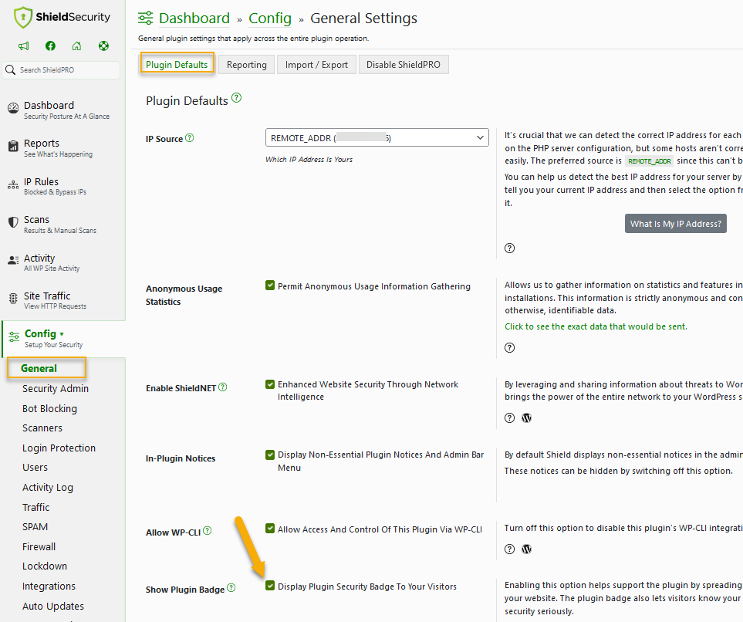The width and height of the screenshot is (743, 622).
Task: Open the Import / Export tab
Action: click(316, 65)
